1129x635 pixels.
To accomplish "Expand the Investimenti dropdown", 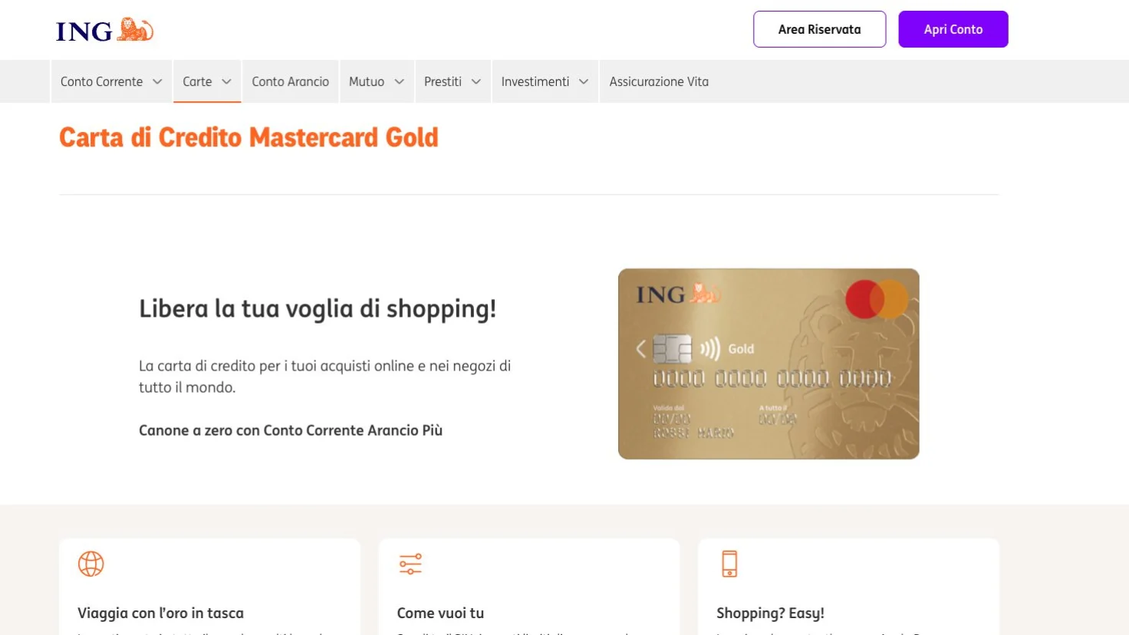I will (545, 81).
